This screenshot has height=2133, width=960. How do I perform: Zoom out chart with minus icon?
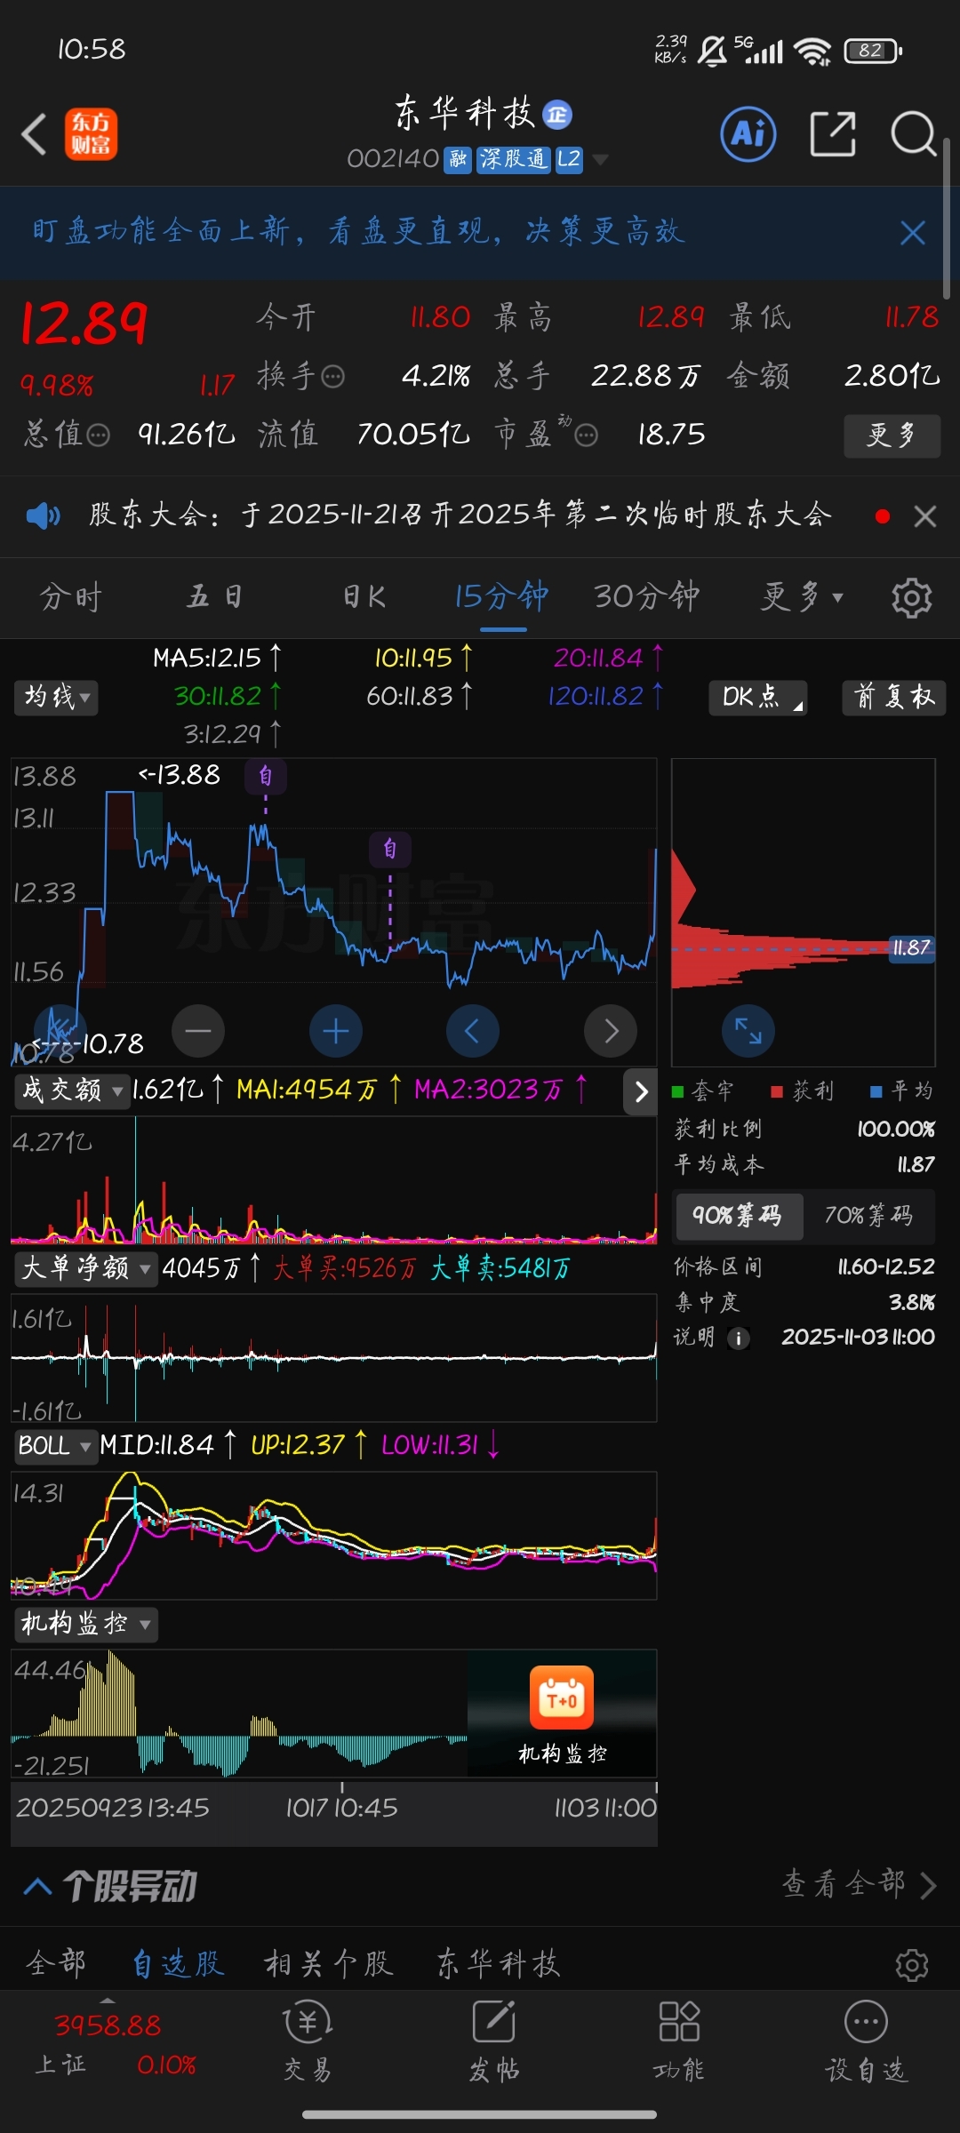pyautogui.click(x=198, y=1031)
